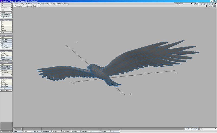The image size is (217, 133).
Task: Expand the current object name dropdown
Action: click(192, 4)
